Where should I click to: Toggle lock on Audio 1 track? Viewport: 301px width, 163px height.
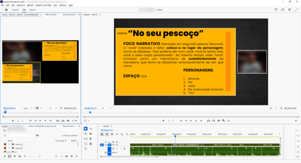[106, 153]
